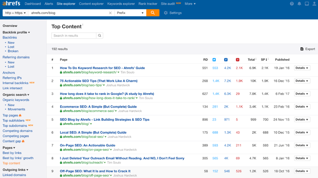Click Organic keywords Movements link
This screenshot has height=178, width=318.
coord(16,109)
